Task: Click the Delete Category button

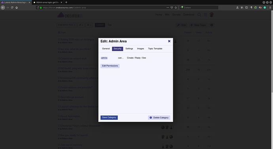Action: (x=159, y=117)
